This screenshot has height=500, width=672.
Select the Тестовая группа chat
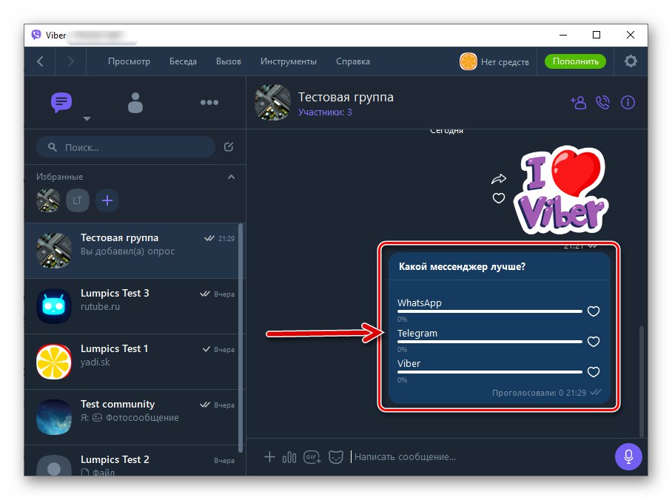[131, 251]
